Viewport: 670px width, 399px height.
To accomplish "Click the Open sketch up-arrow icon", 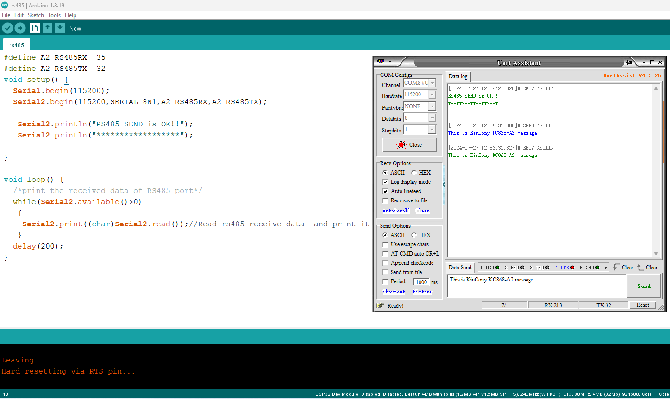I will tap(47, 28).
